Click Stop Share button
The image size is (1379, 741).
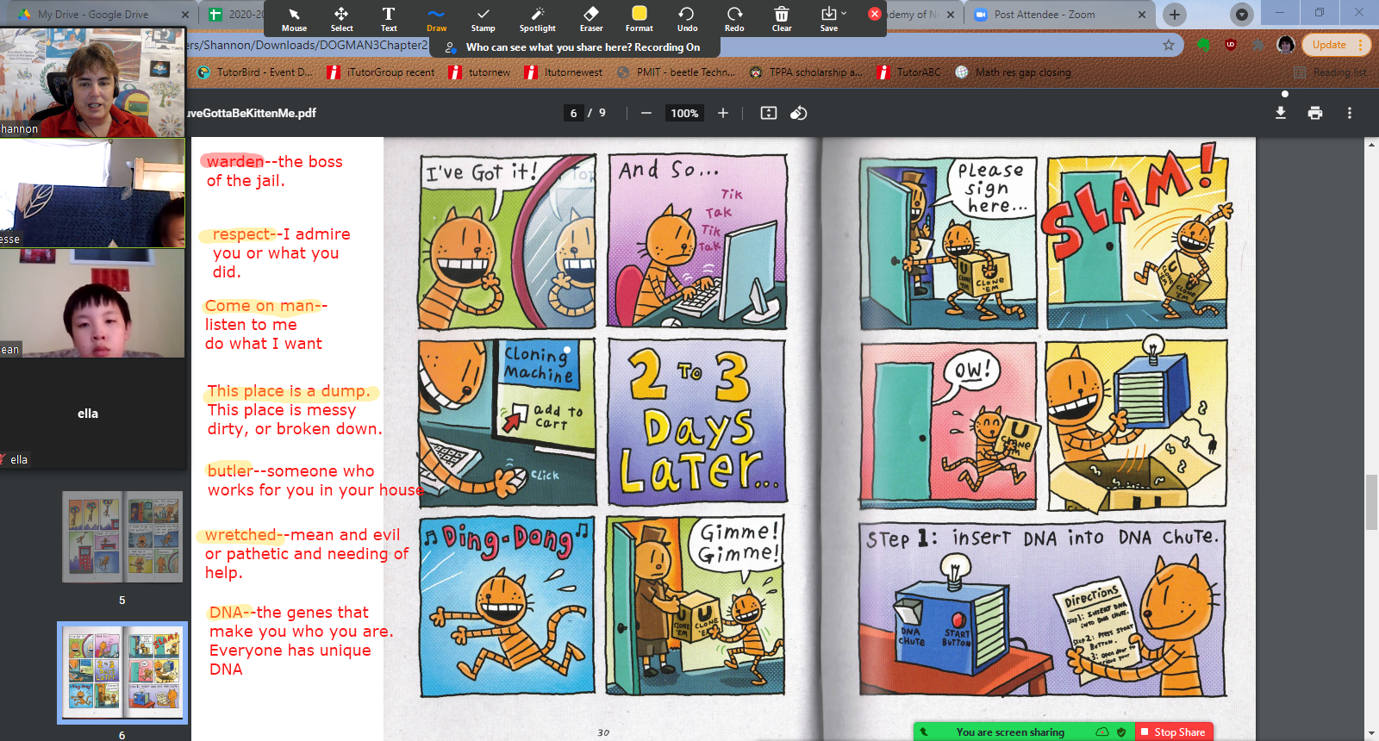[1174, 732]
